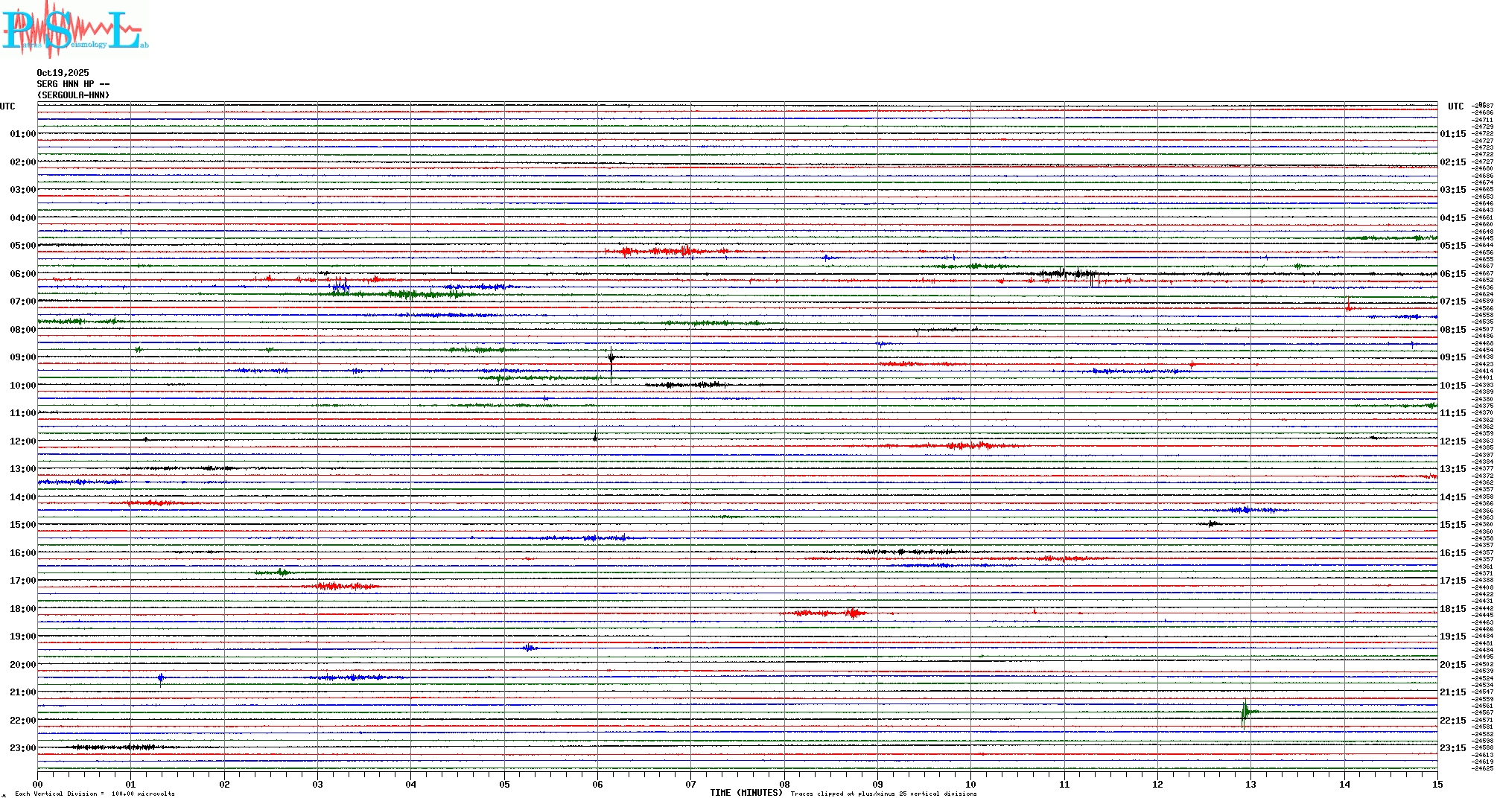Click the large green spike near 22:00
The height and width of the screenshot is (804, 1497).
click(1244, 712)
